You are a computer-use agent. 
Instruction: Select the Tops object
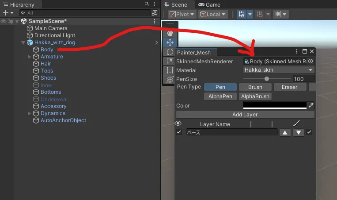(x=47, y=71)
